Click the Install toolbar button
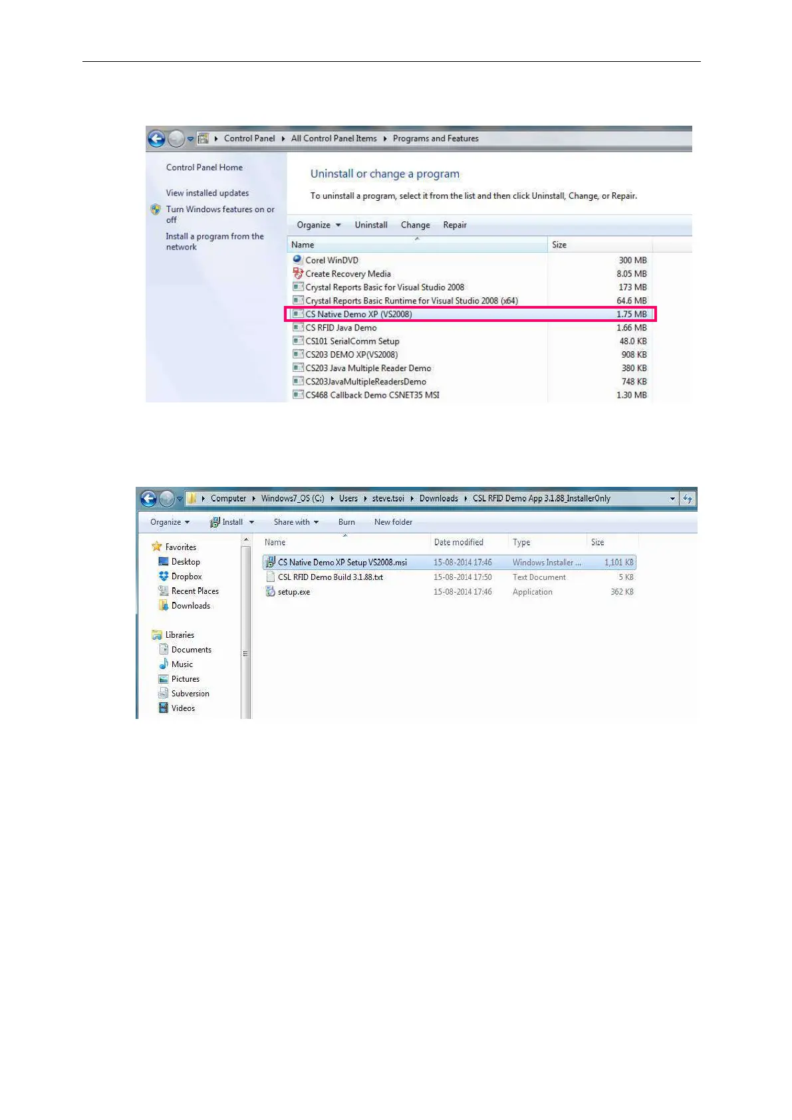This screenshot has width=792, height=1120. 227,522
